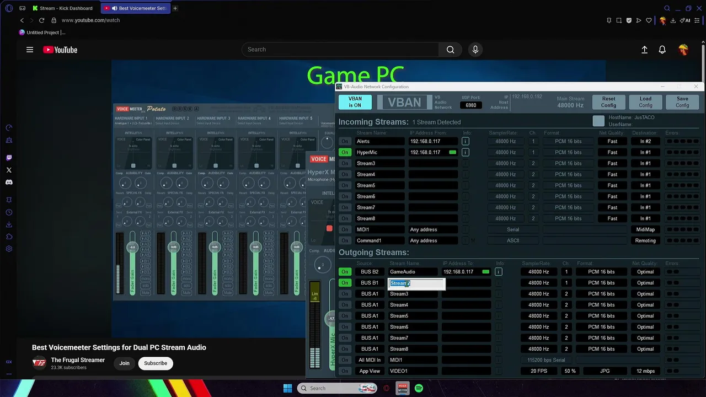Open browser easy setup sliders icon
The height and width of the screenshot is (397, 706).
697,20
